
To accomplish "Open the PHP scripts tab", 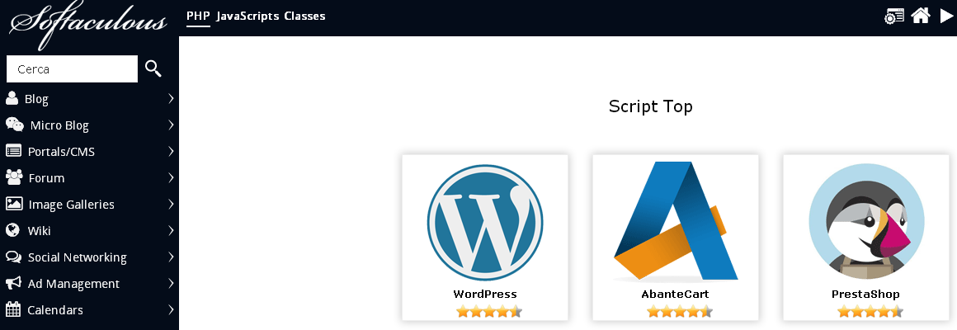I will pyautogui.click(x=198, y=16).
